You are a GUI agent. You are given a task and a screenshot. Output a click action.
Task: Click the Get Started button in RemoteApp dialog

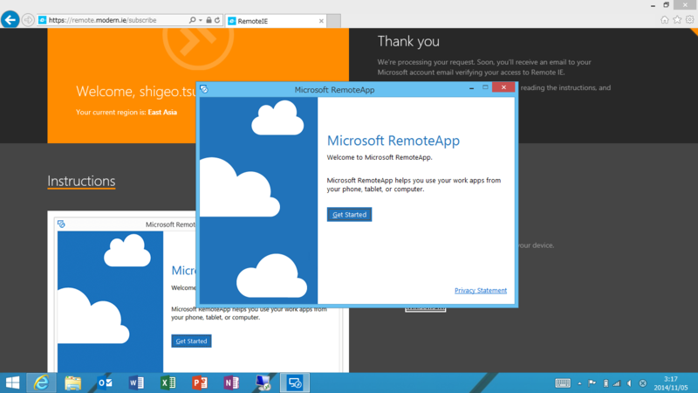(x=349, y=214)
